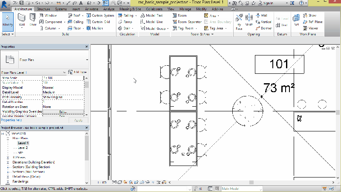
Task: Select the Roof tool
Action: coord(74,15)
